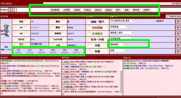Click the battle log scrollbar up arrow
181x98 pixels.
click(121, 61)
